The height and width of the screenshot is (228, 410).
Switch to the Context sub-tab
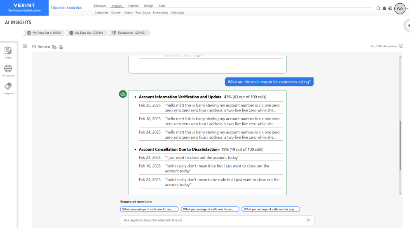(x=116, y=12)
